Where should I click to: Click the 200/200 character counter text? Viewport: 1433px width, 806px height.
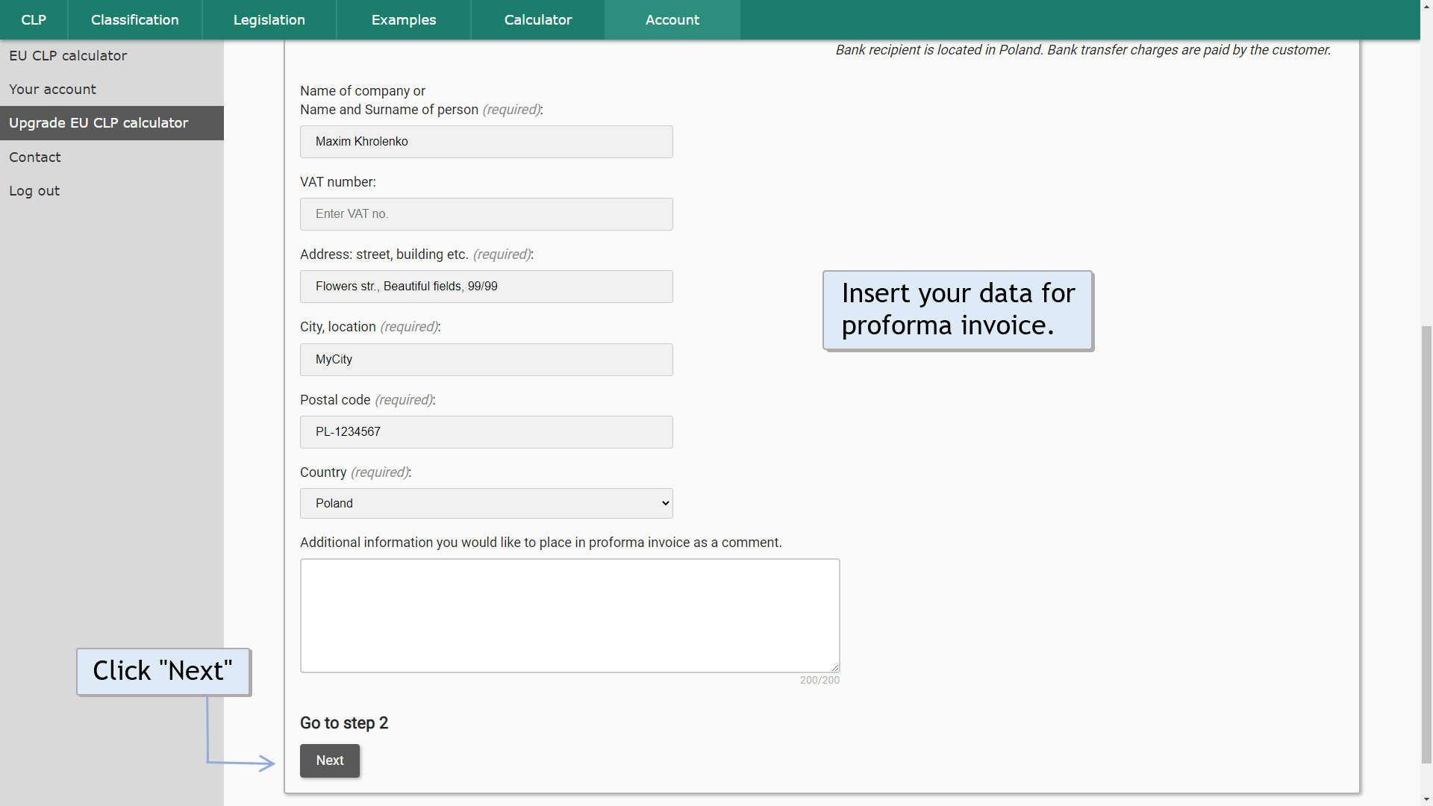click(x=819, y=681)
